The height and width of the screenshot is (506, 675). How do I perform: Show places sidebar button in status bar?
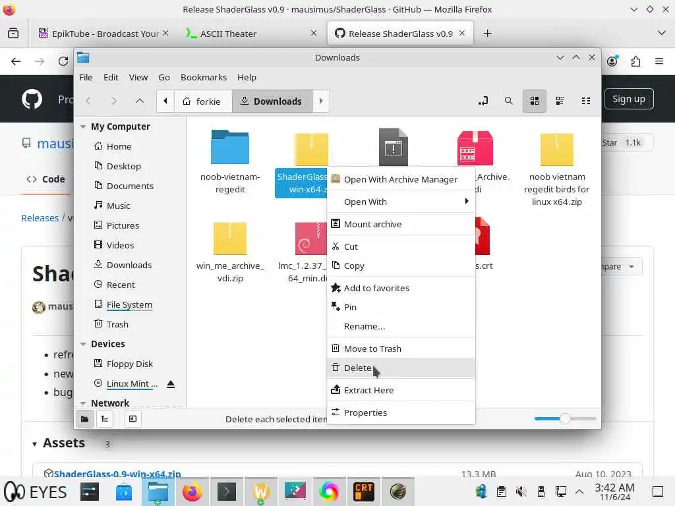85,418
